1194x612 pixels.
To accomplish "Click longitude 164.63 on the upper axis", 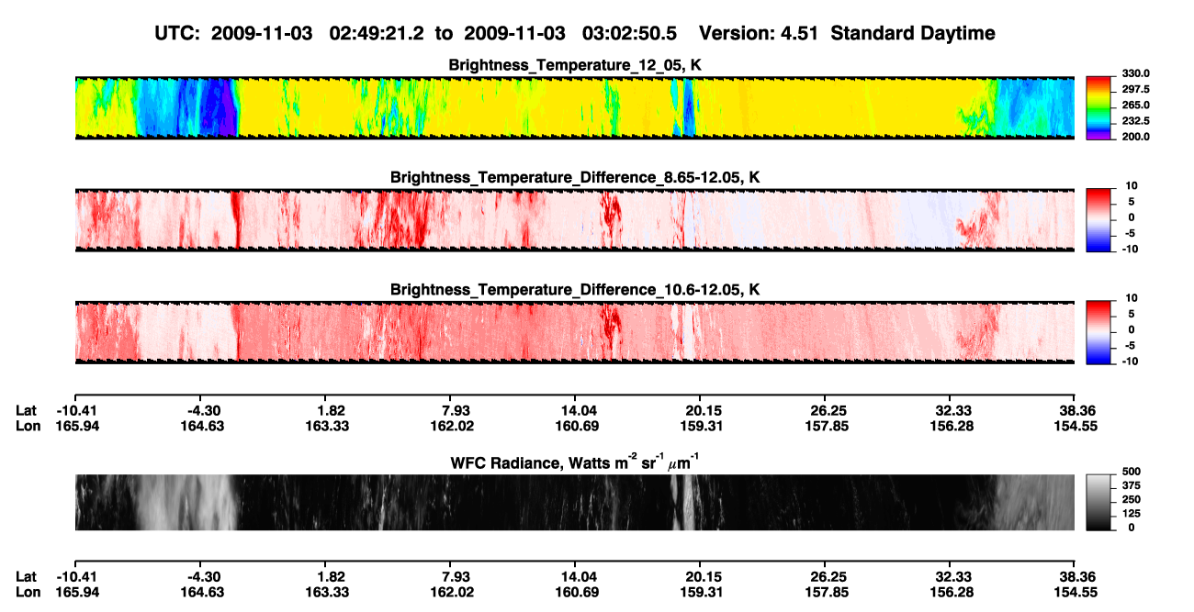I will pyautogui.click(x=202, y=426).
